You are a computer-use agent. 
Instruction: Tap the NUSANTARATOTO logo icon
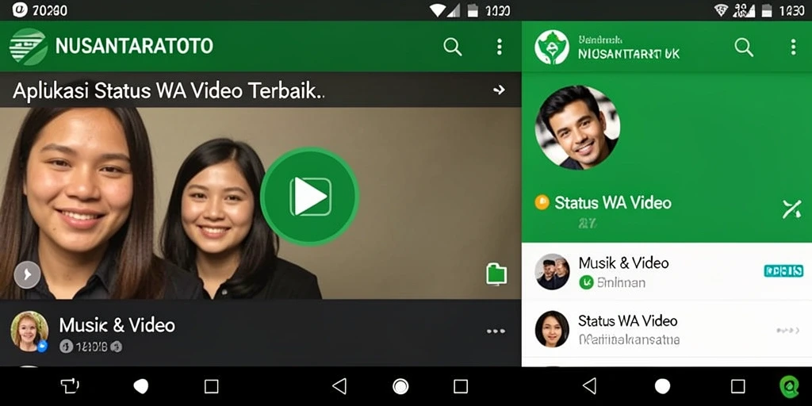28,46
